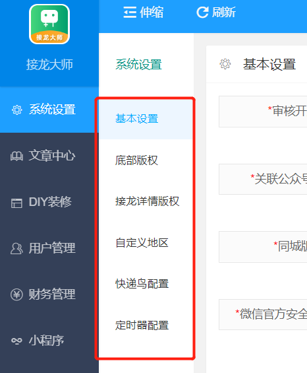Screen dimensions: 307x373
Task: Click the user icon for 用户管理
Action: click(16, 249)
